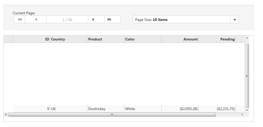Click the grid's vertical scroll down arrow
This screenshot has height=127, width=263.
[247, 110]
